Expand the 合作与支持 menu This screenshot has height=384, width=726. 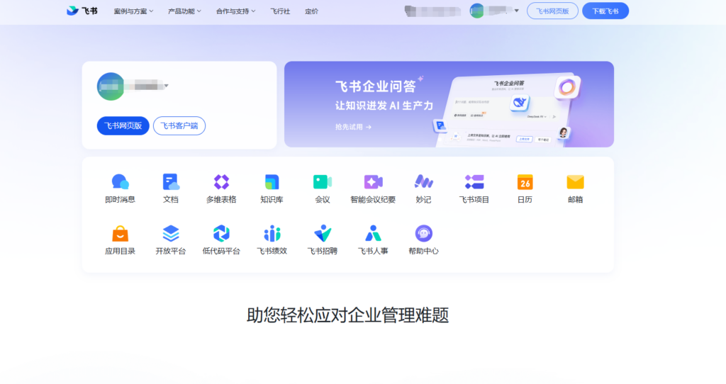pyautogui.click(x=235, y=11)
